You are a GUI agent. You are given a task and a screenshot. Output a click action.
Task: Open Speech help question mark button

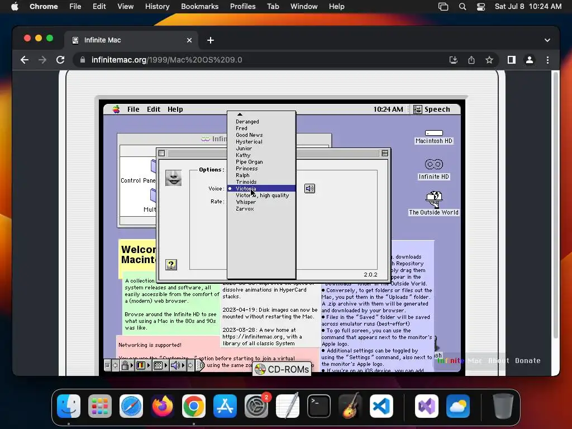click(171, 264)
